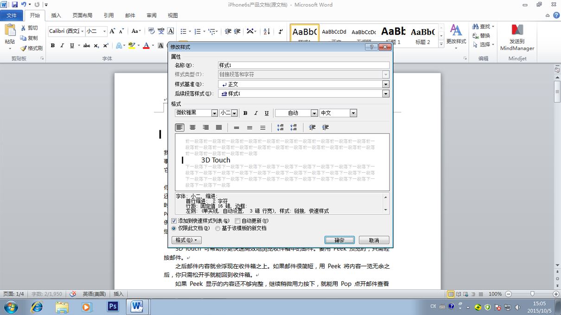The height and width of the screenshot is (315, 561).
Task: Toggle 'Add to quick style list' checkbox
Action: (x=174, y=221)
